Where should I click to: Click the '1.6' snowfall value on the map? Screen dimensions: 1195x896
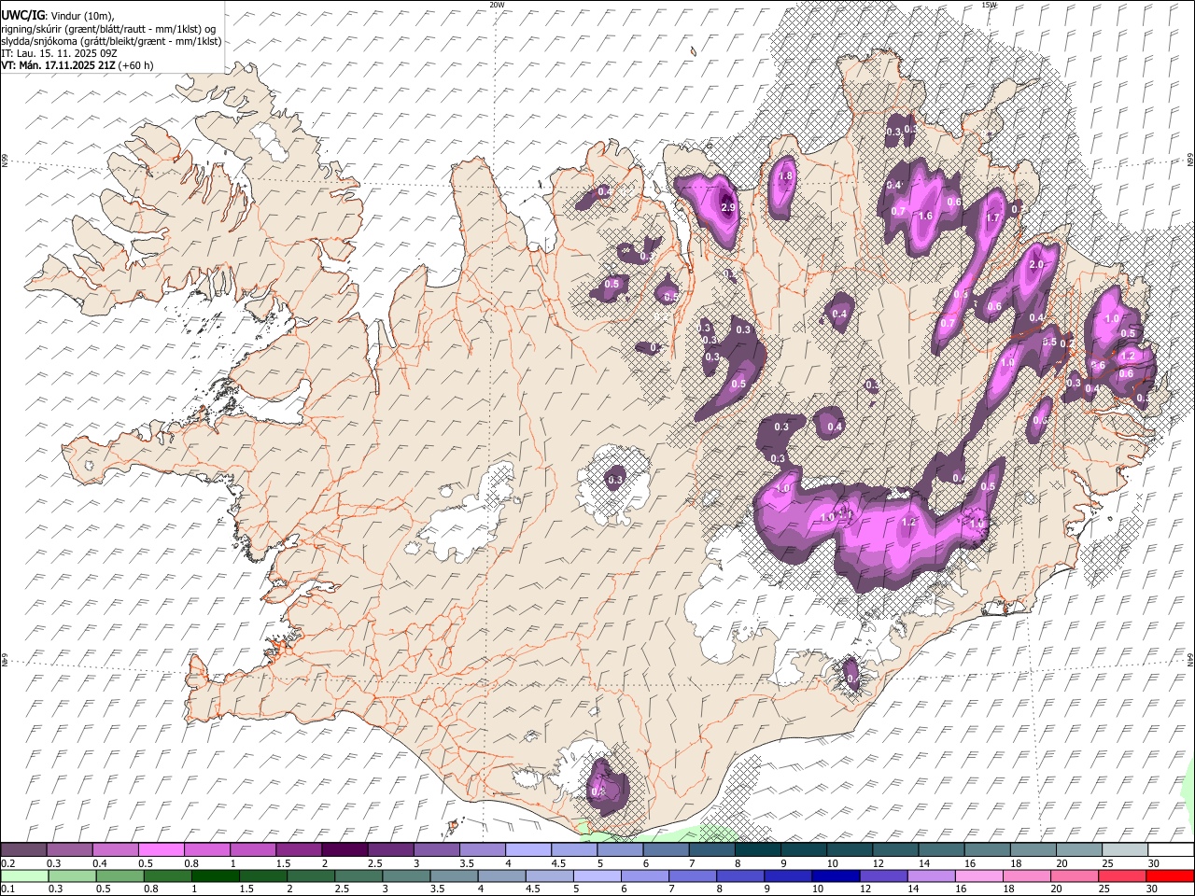[x=925, y=216]
